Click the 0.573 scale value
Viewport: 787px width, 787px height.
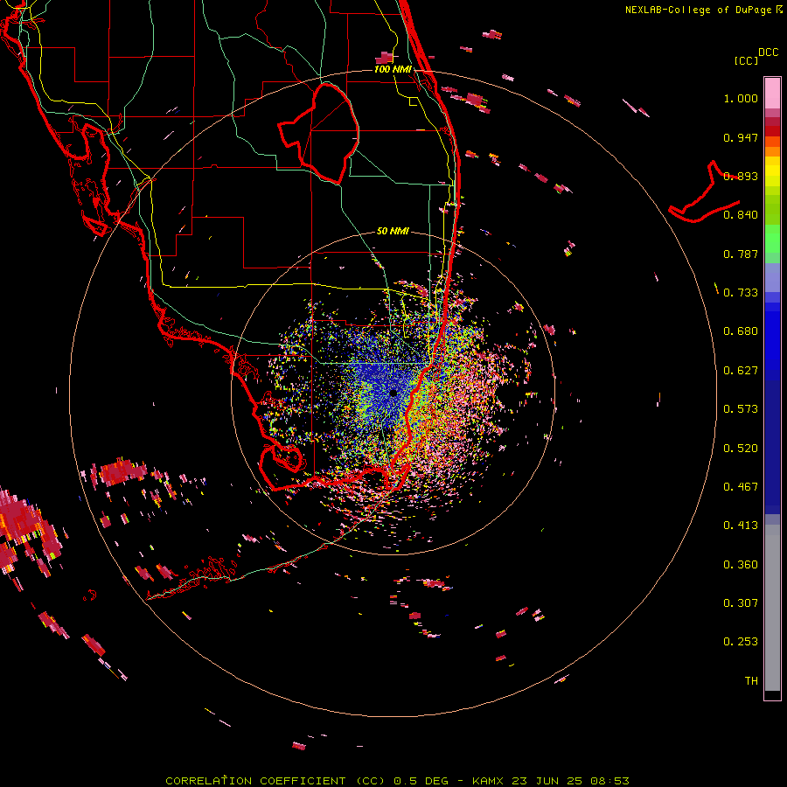coord(741,409)
